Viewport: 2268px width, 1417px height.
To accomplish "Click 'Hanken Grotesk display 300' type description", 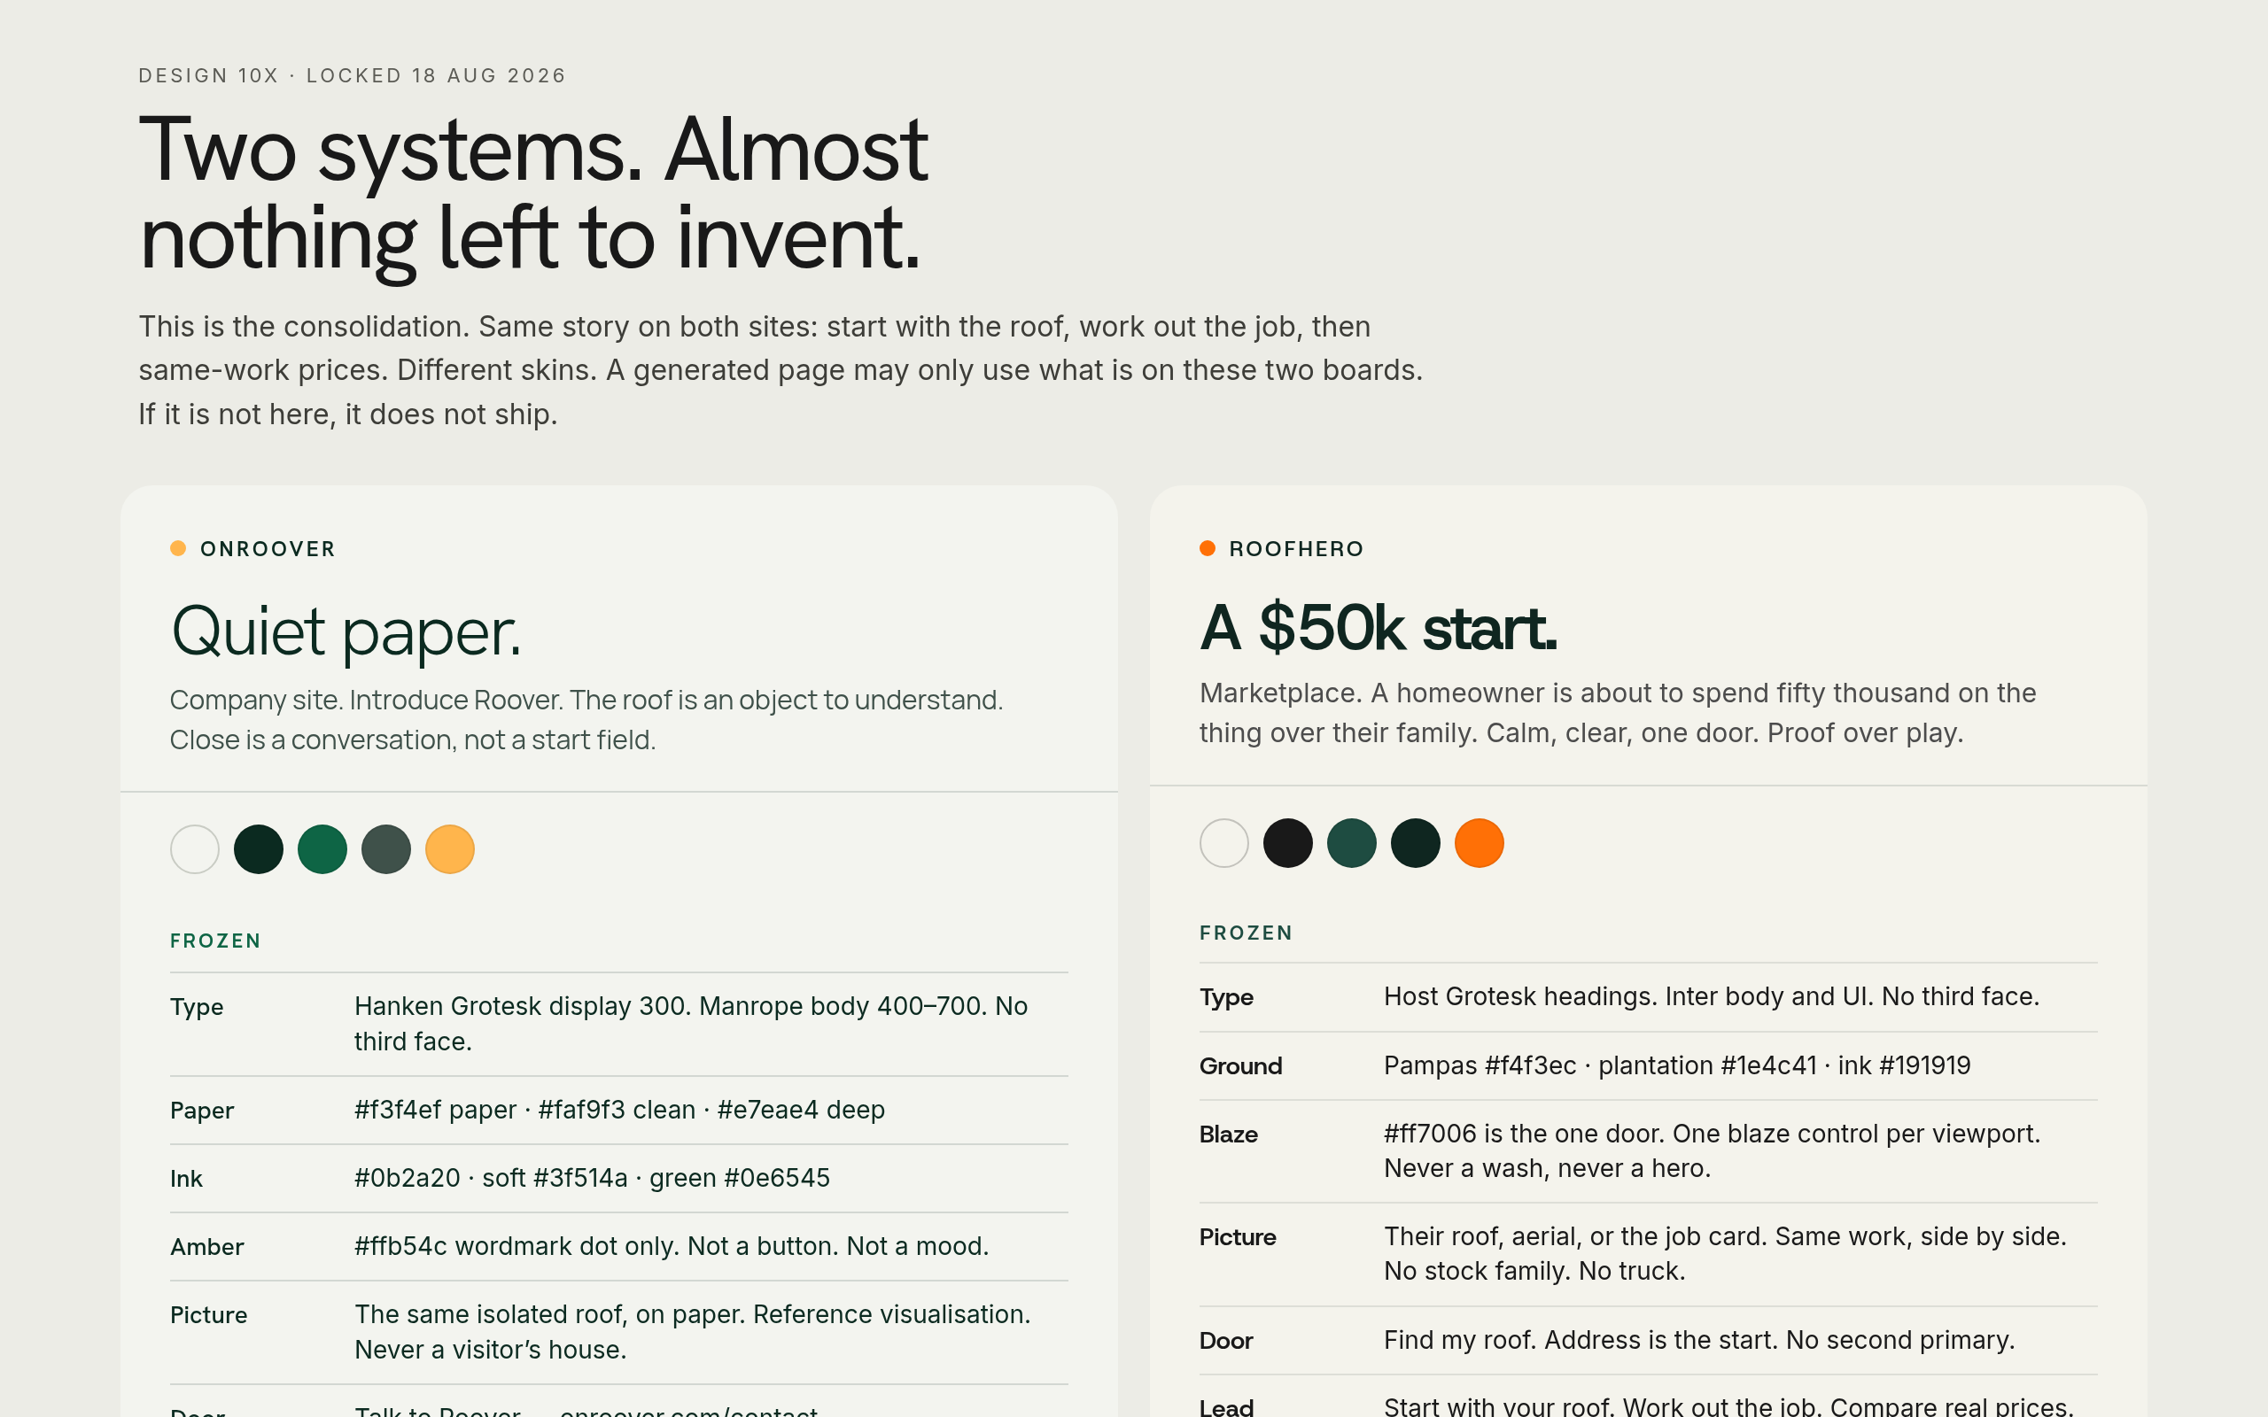I will tap(691, 1024).
